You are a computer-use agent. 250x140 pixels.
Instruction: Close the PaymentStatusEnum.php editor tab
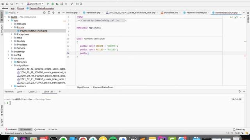click(x=239, y=13)
